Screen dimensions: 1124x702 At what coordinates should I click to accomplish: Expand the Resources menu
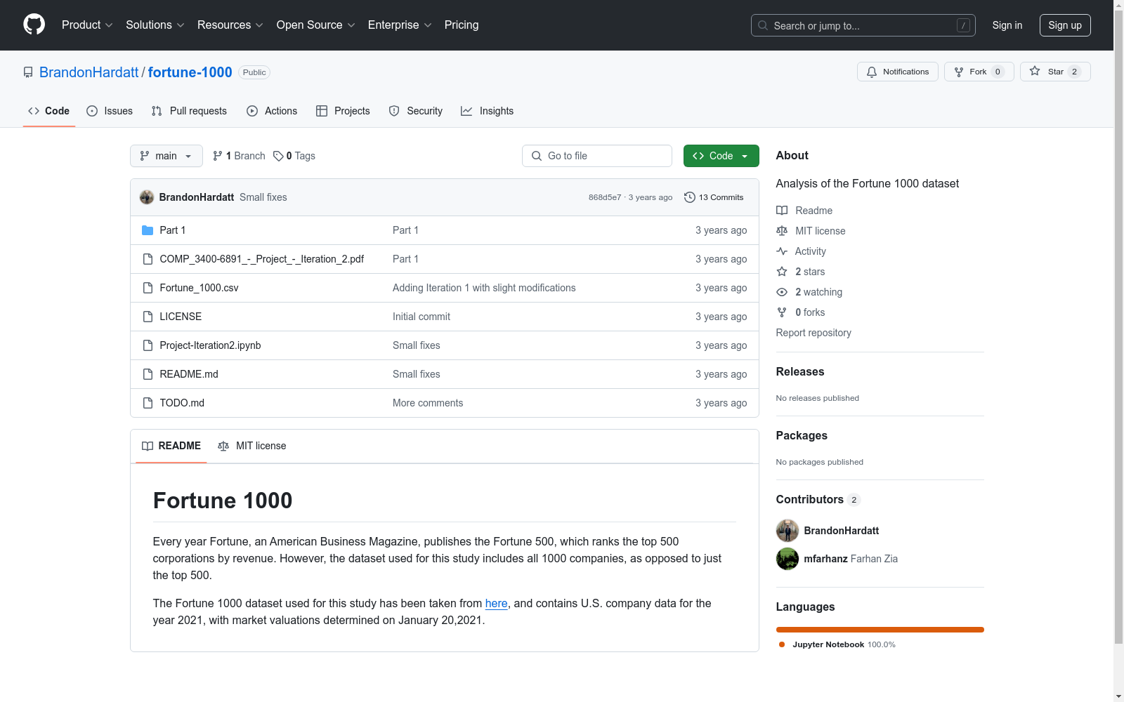coord(230,25)
